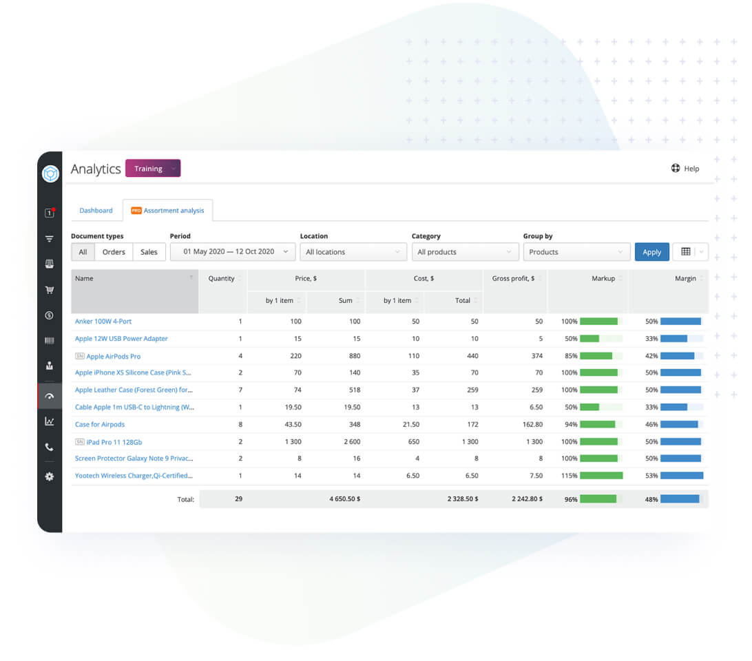Switch to the Dashboard tab
The width and height of the screenshot is (752, 661).
click(x=96, y=211)
